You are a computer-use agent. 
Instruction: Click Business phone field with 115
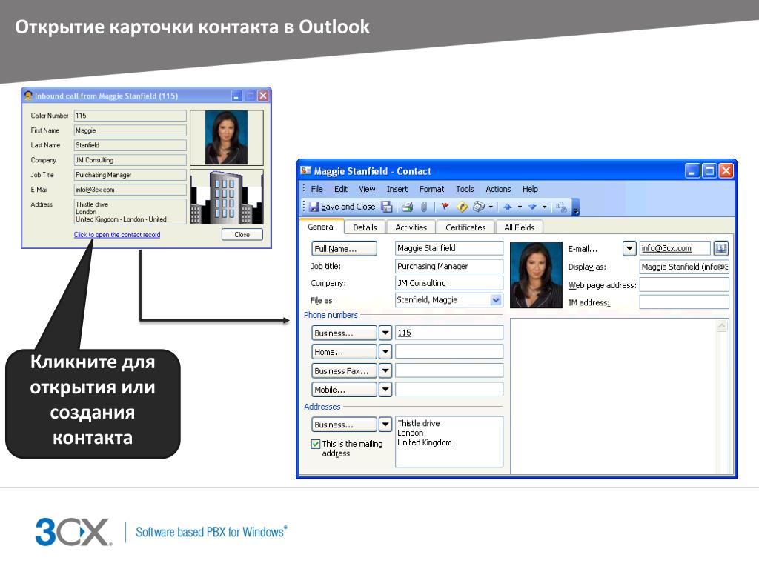tap(449, 333)
